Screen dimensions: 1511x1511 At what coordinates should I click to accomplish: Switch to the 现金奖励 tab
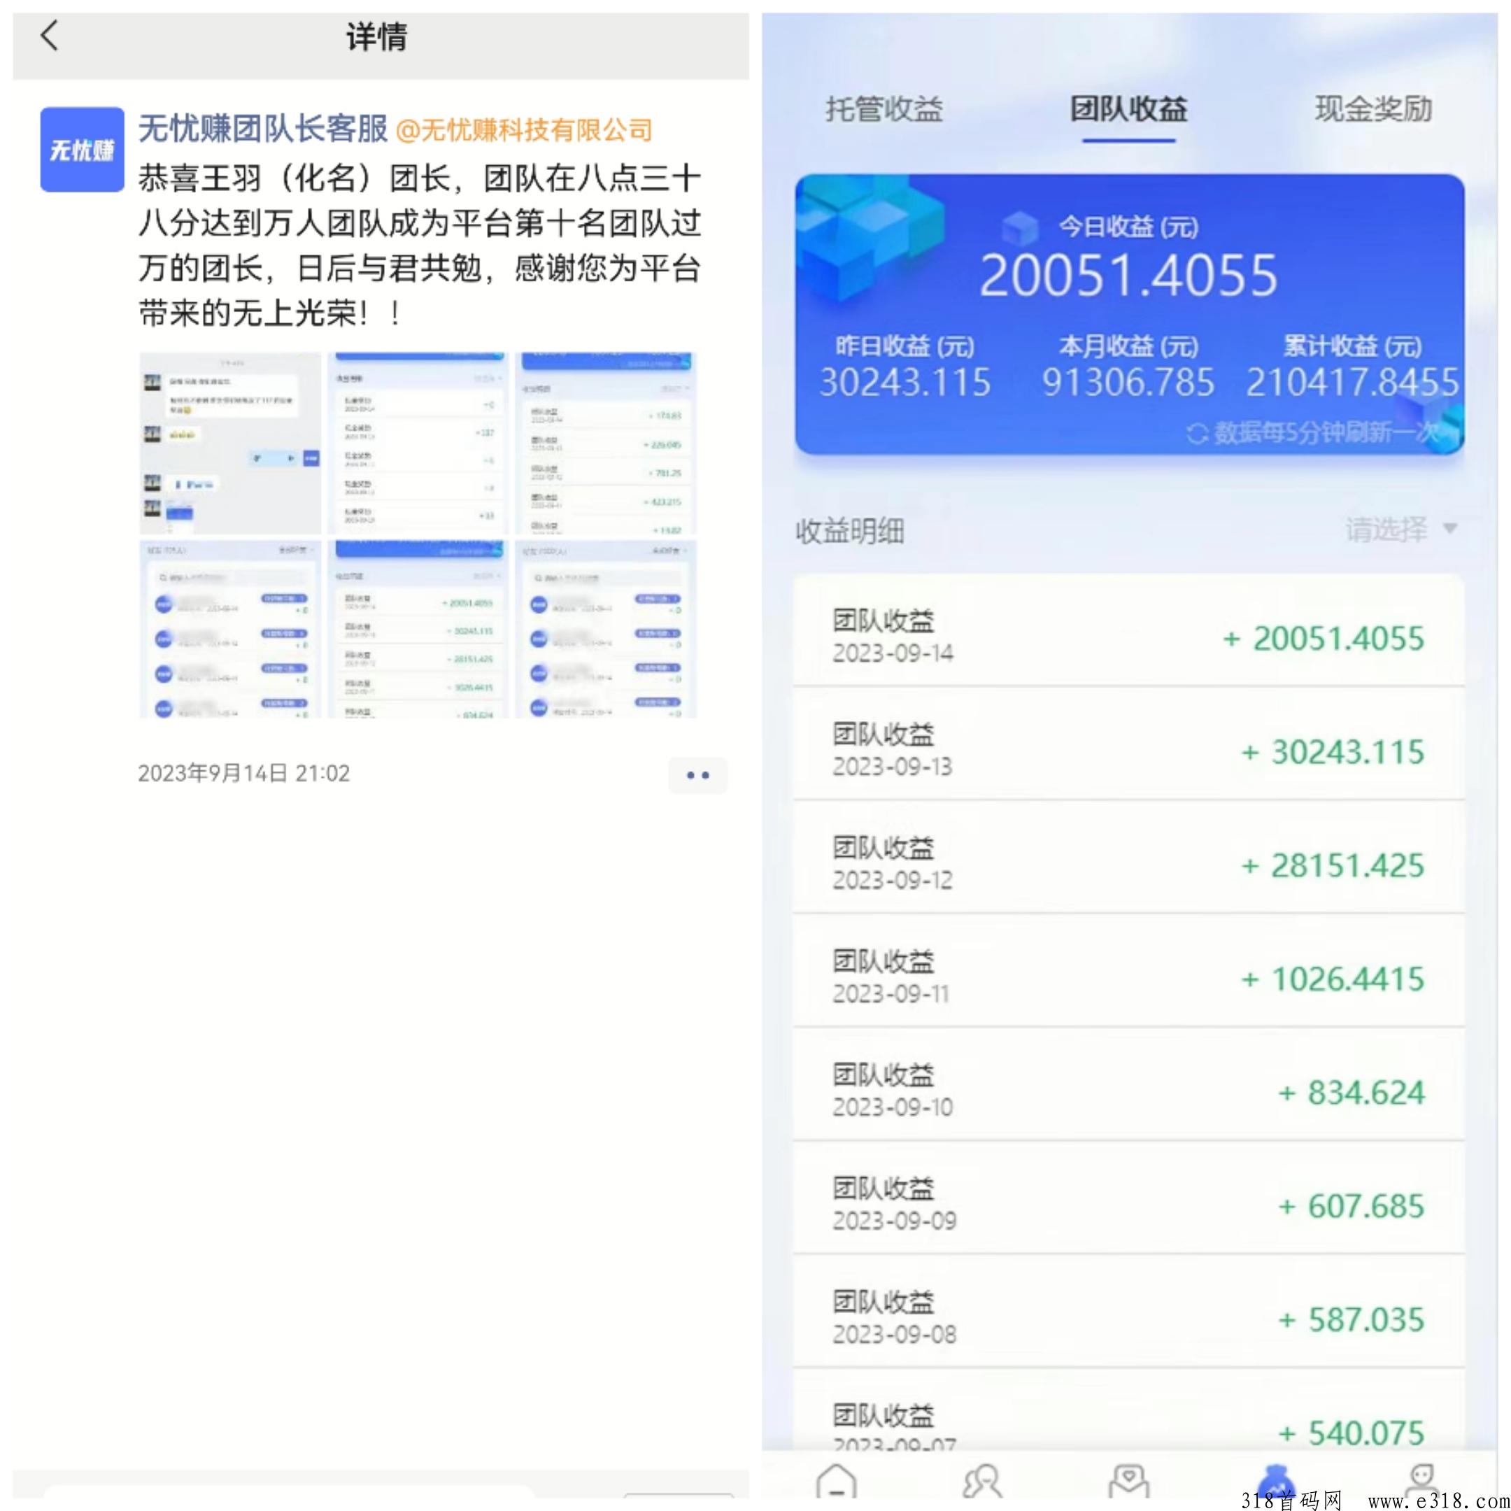[x=1372, y=110]
